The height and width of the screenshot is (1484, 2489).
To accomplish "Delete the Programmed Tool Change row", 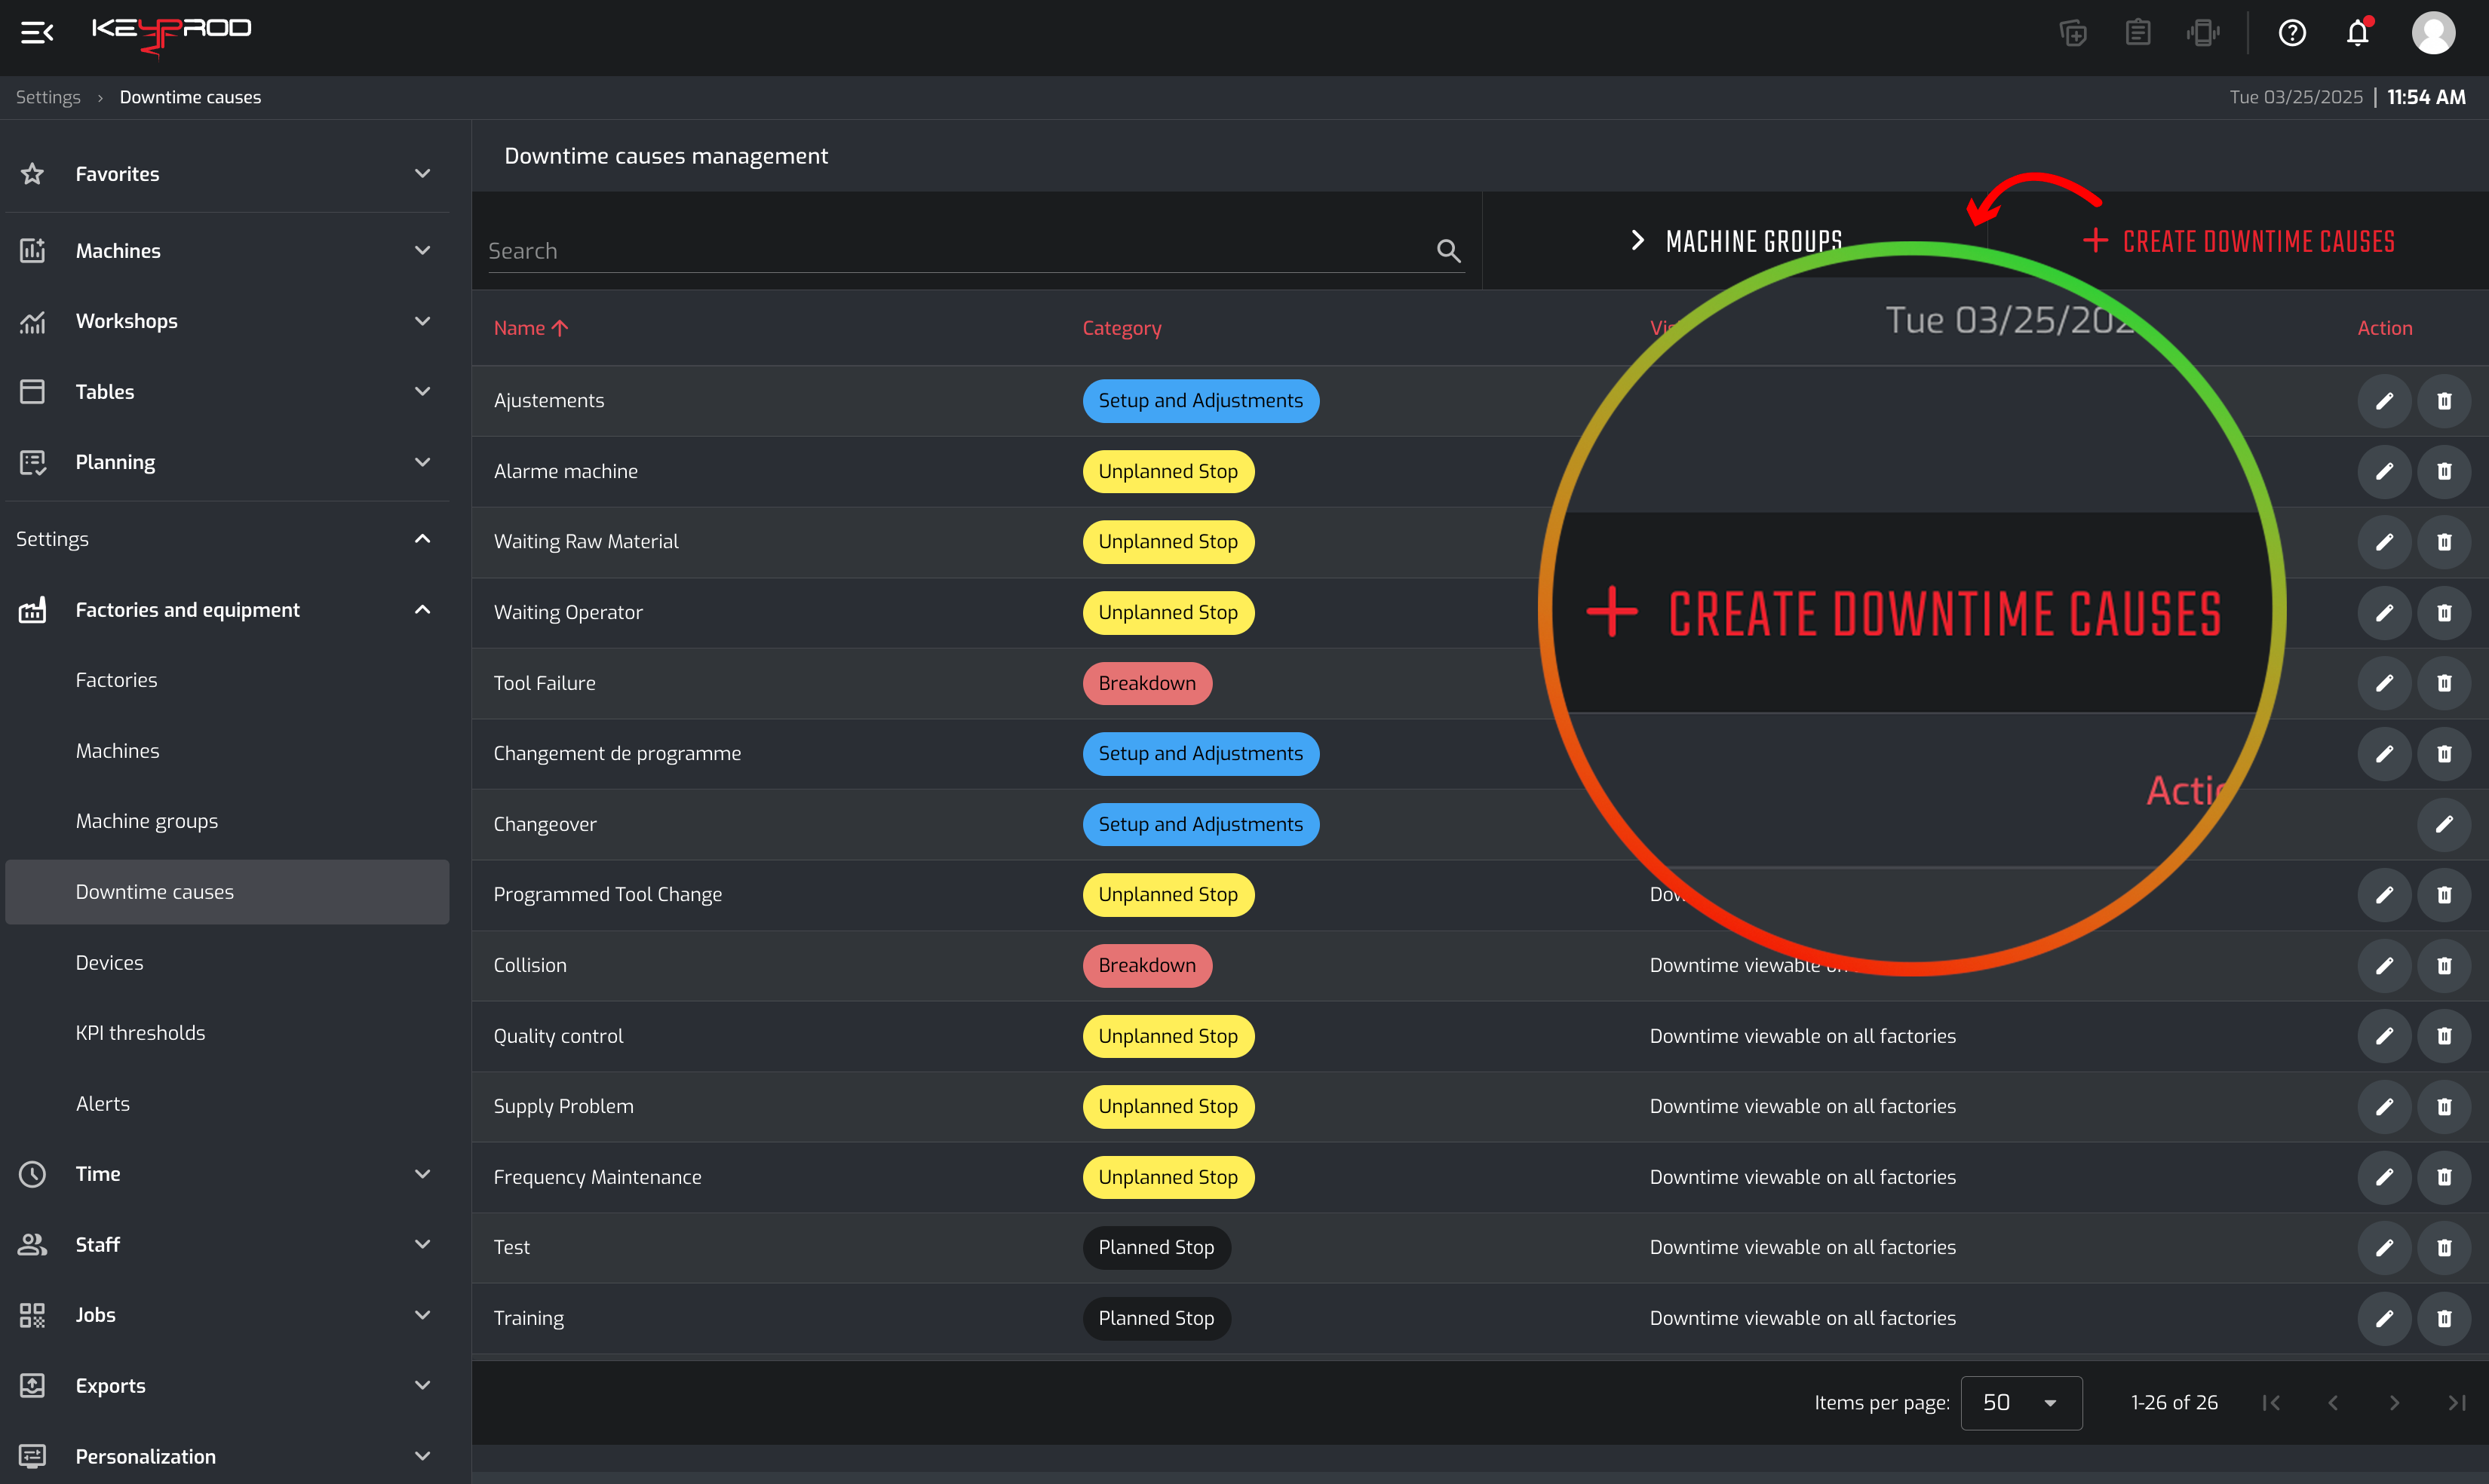I will (x=2444, y=895).
